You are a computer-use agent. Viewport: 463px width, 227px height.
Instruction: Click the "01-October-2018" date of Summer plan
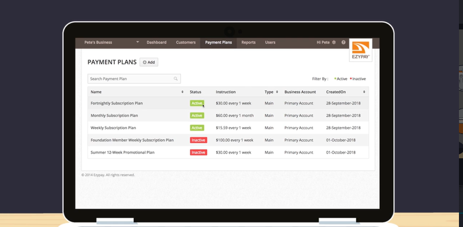341,152
